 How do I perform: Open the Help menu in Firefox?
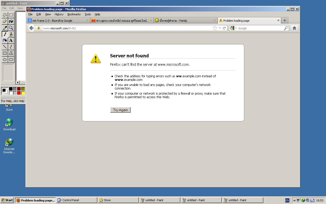pyautogui.click(x=98, y=14)
